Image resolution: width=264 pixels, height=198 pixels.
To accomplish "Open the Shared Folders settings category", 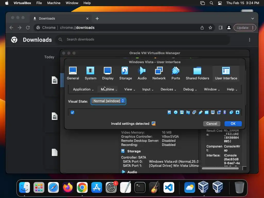I will (x=197, y=73).
